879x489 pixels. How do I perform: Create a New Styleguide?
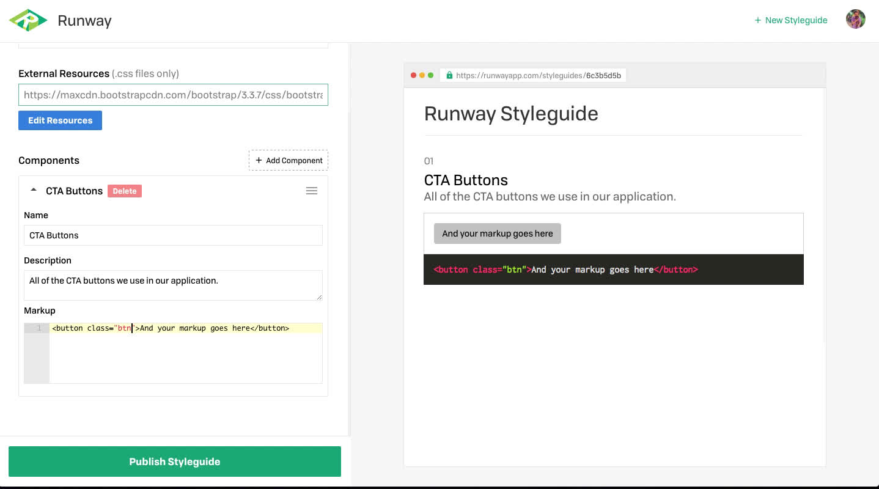click(790, 20)
